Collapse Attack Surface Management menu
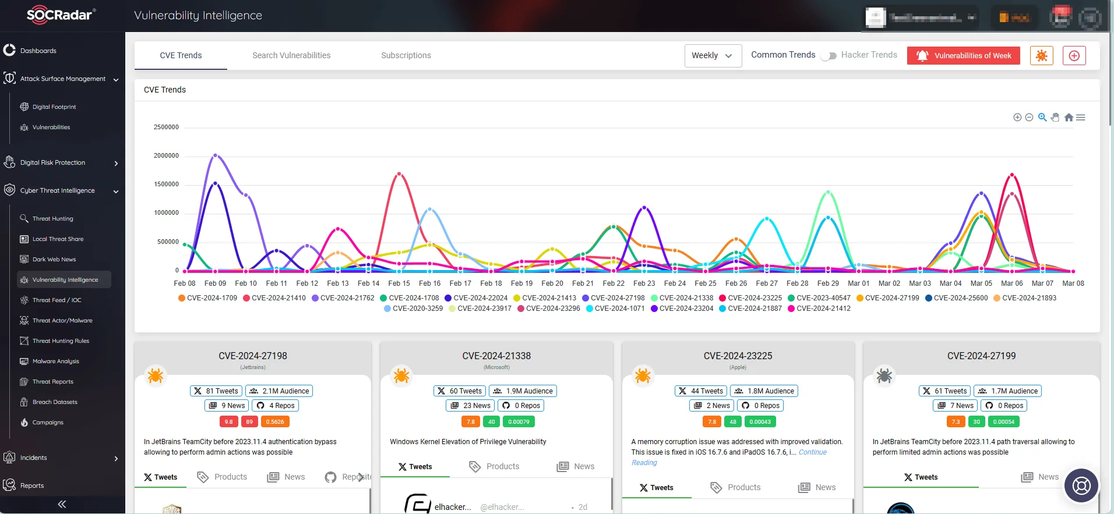Screen dimensions: 1114x514 (62, 79)
